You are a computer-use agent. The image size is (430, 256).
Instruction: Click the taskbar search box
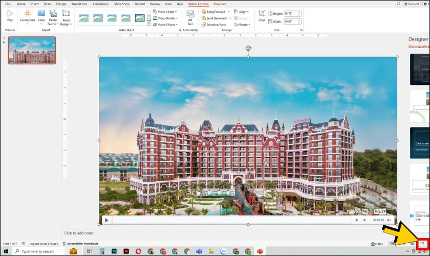(x=38, y=251)
